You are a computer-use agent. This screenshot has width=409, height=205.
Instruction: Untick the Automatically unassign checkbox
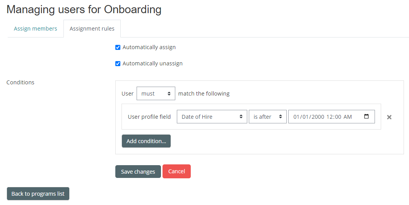tap(118, 64)
